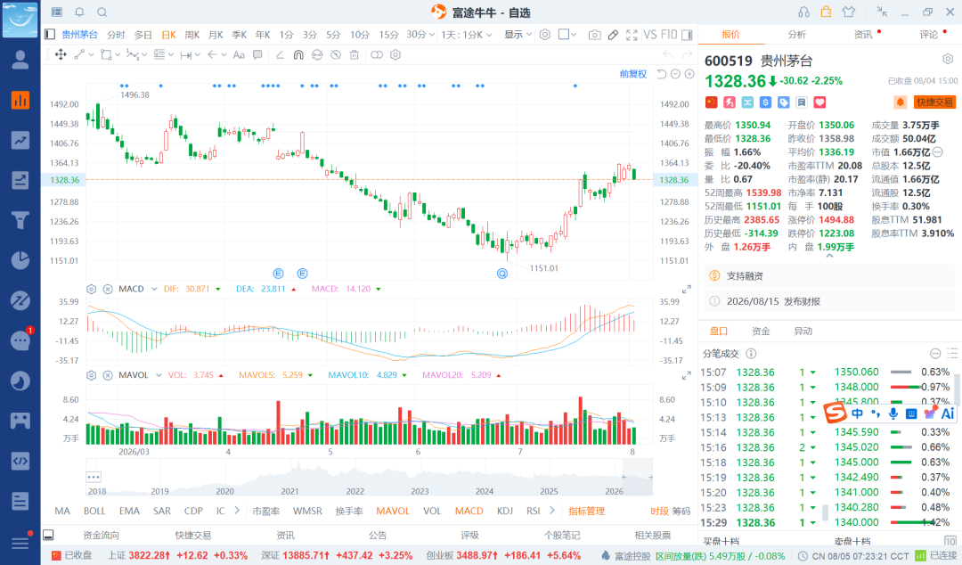Open 指标管理 indicator management link
962x565 pixels.
(x=586, y=511)
